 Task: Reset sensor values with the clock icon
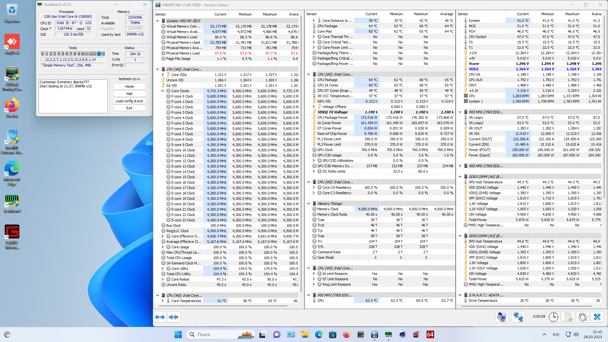553,317
